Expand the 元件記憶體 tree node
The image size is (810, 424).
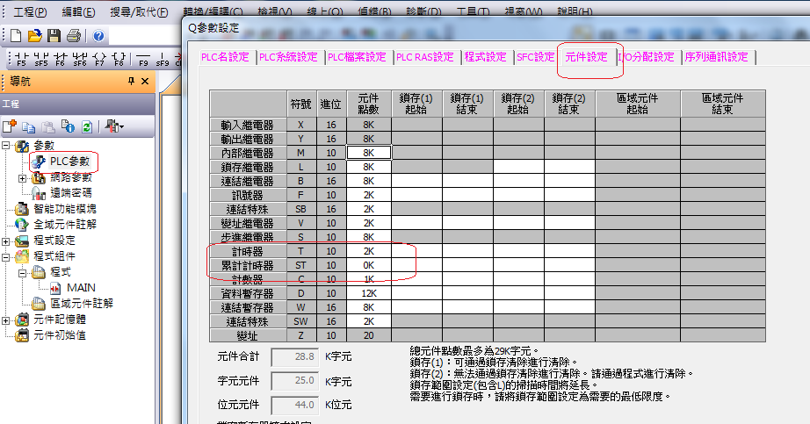click(7, 320)
